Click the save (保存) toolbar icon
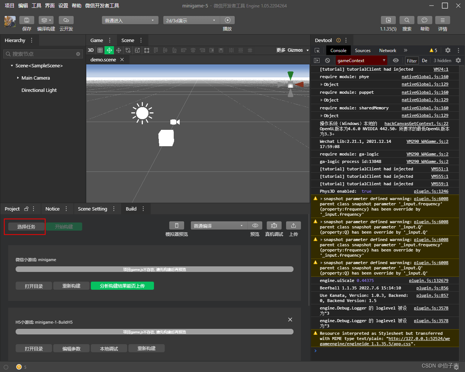Viewport: 465px width, 372px height. pyautogui.click(x=26, y=20)
